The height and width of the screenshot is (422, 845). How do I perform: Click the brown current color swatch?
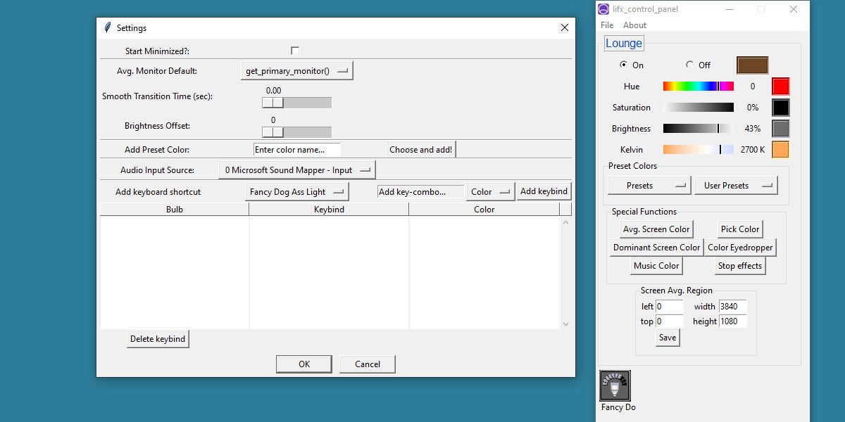pyautogui.click(x=753, y=65)
